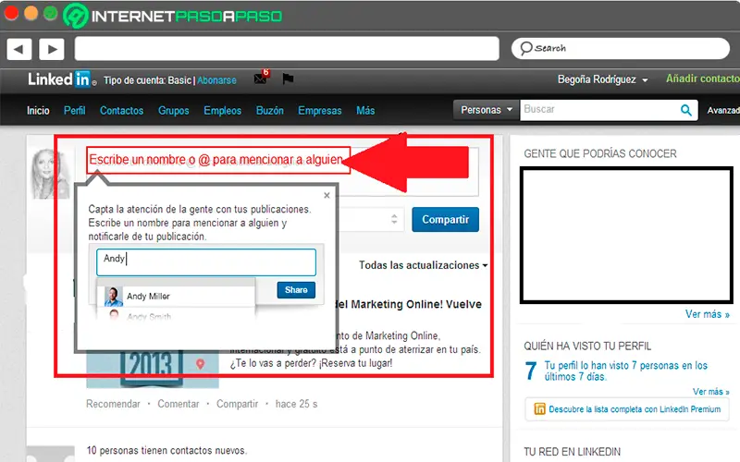740x462 pixels.
Task: Click the mention text box containing Andy
Action: pyautogui.click(x=206, y=262)
